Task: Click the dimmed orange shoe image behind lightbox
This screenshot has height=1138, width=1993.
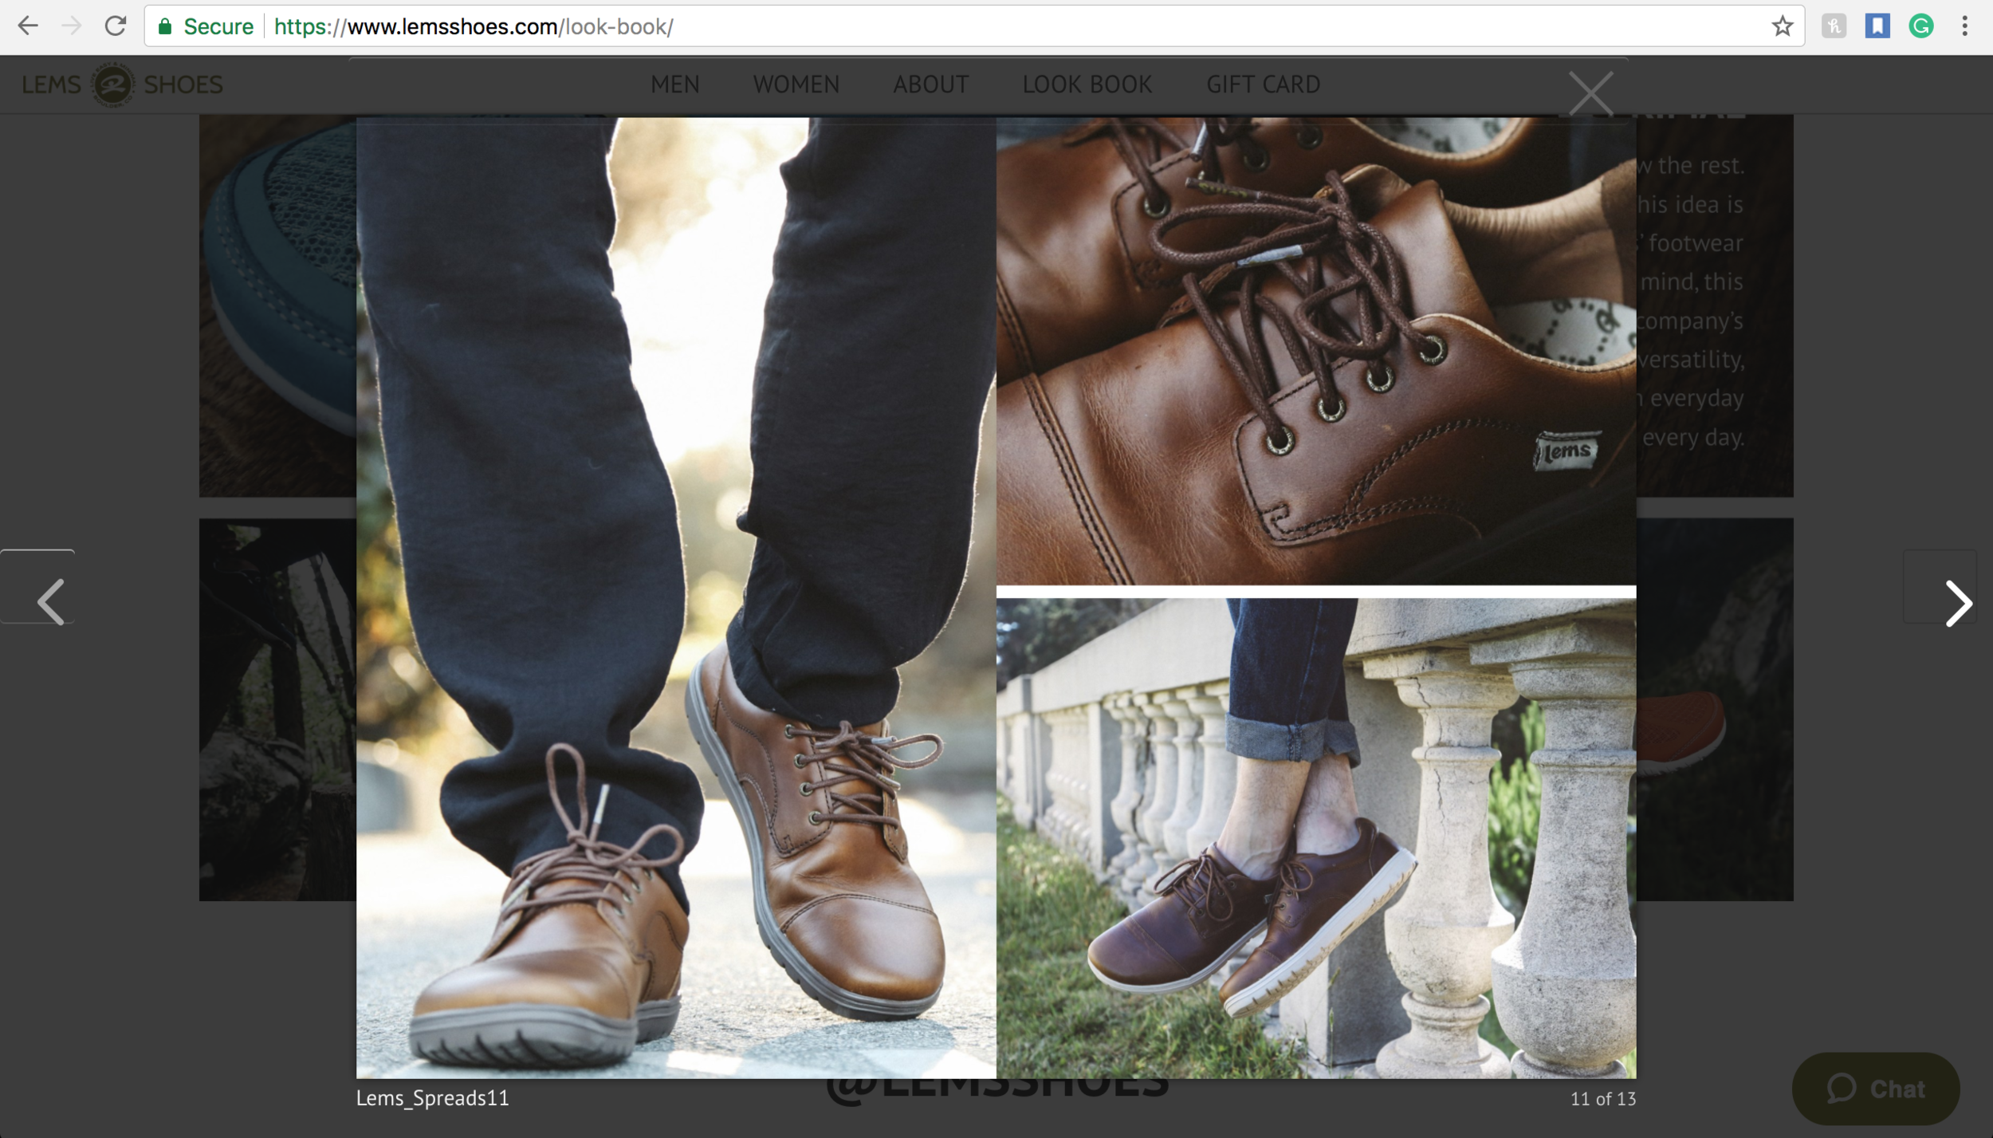Action: (1714, 710)
